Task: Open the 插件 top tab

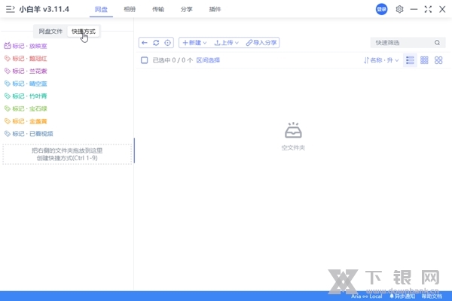Action: 215,9
